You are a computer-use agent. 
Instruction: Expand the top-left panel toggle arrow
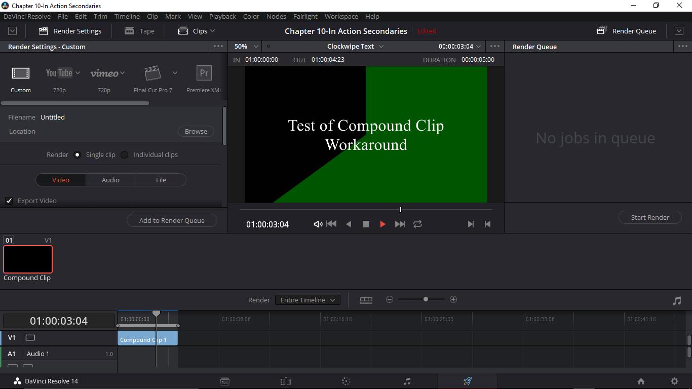(12, 31)
